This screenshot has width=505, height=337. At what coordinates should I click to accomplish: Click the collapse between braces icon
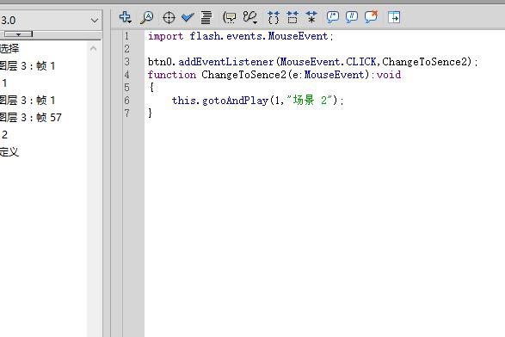(274, 17)
